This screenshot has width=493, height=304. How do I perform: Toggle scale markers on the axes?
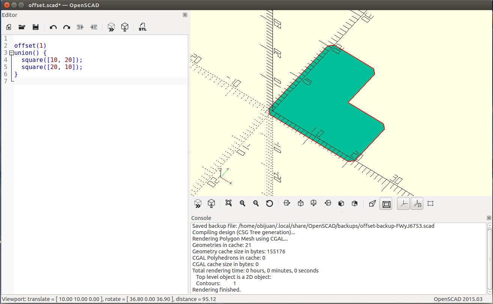pos(417,203)
